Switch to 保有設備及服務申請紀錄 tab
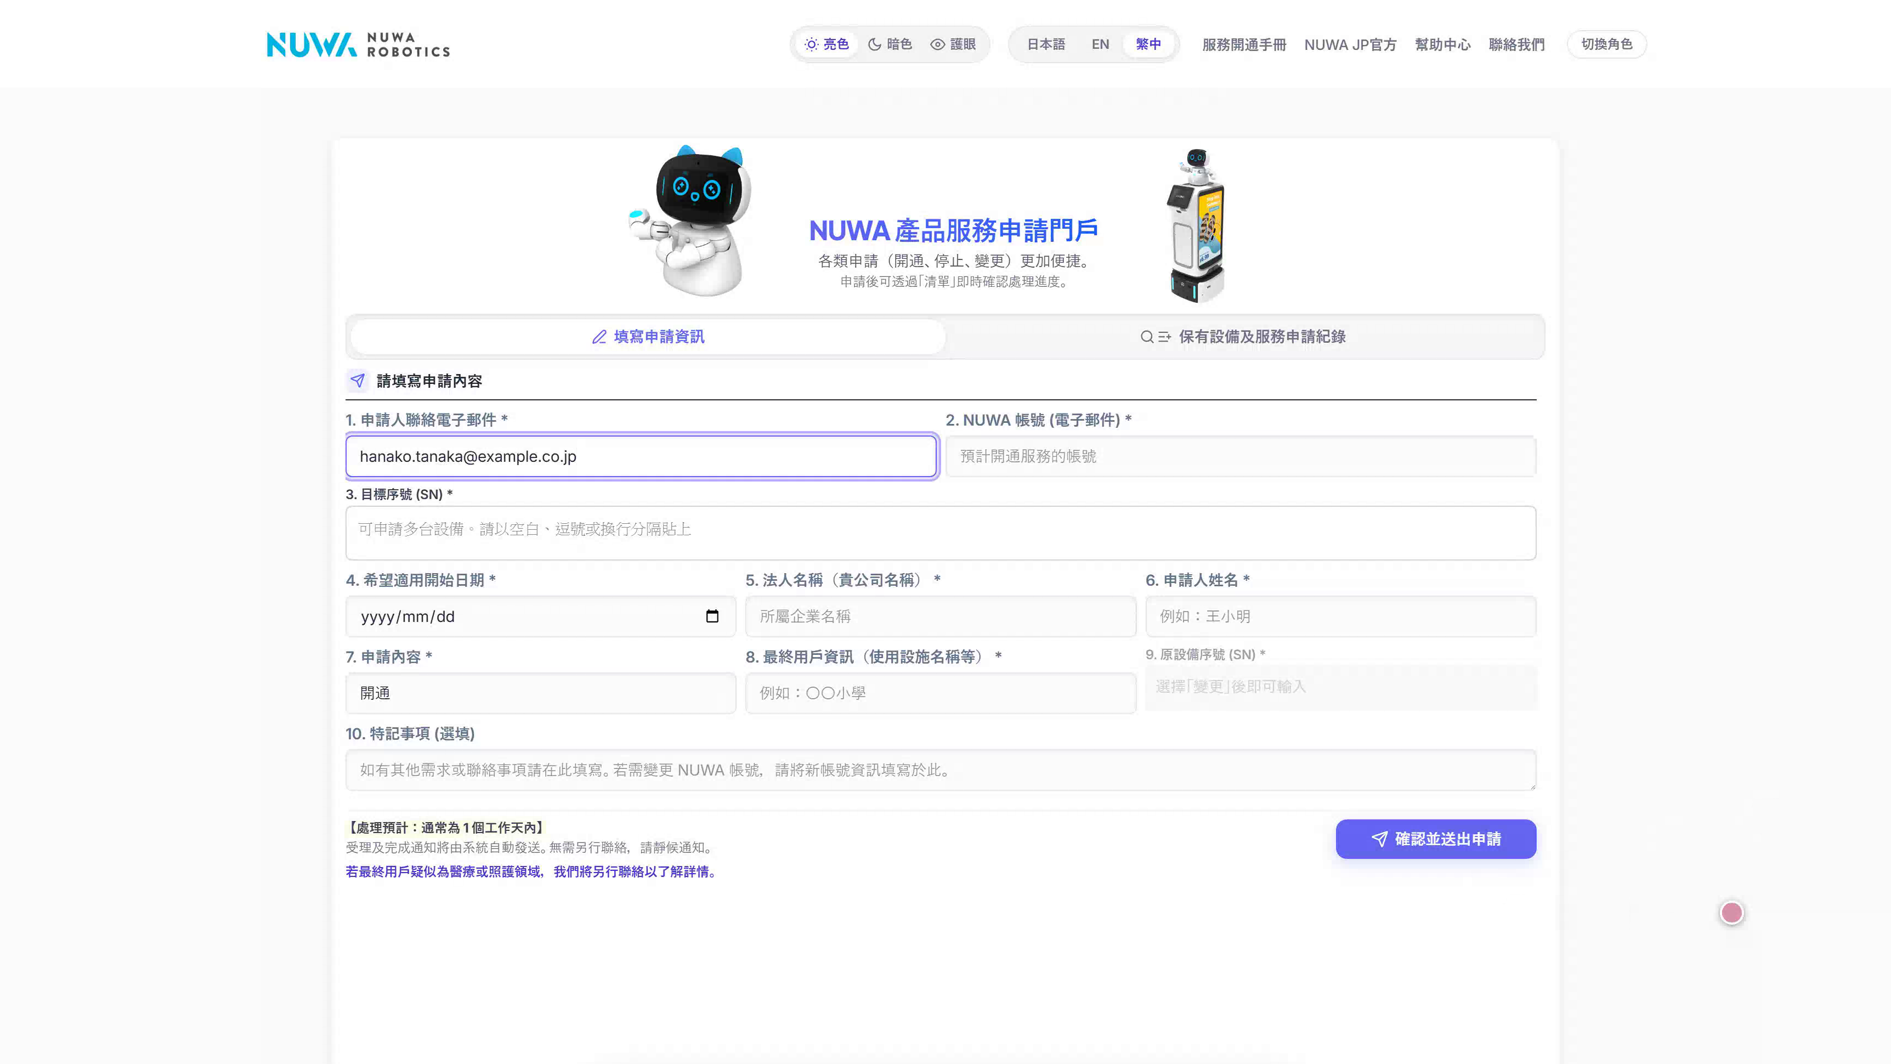Viewport: 1891px width, 1064px height. 1243,336
